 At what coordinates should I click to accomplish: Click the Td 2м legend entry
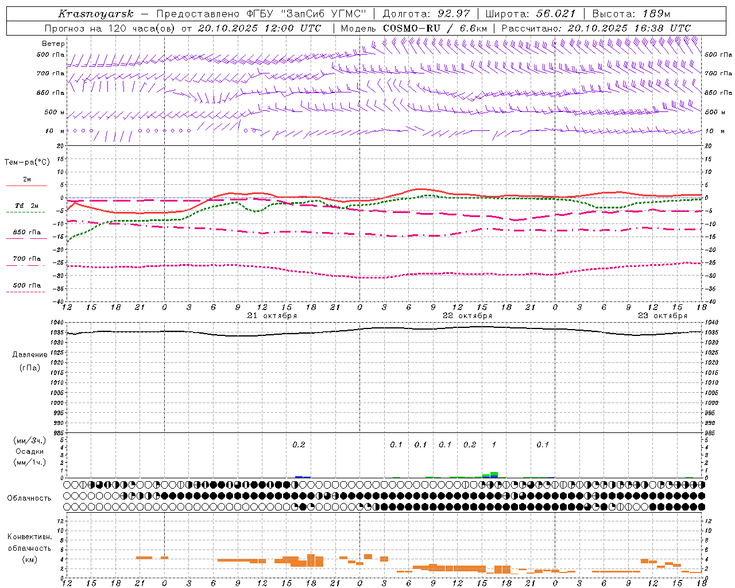coord(26,206)
